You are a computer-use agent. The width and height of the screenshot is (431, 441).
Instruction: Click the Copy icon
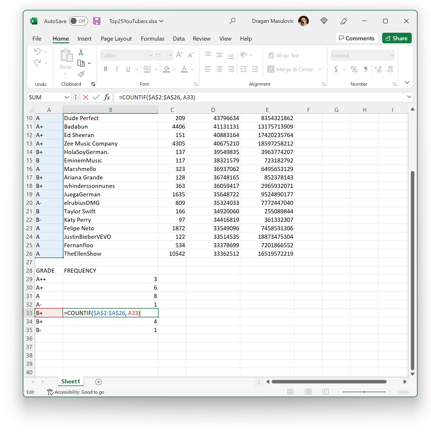pos(81,63)
